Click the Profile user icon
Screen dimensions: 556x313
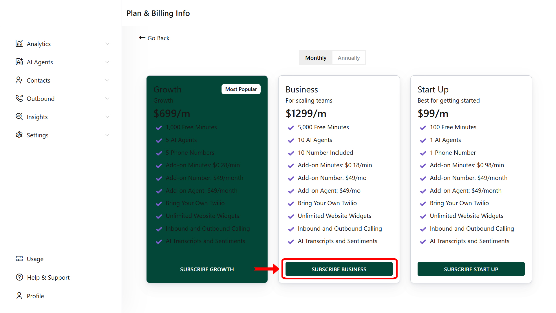tap(19, 296)
